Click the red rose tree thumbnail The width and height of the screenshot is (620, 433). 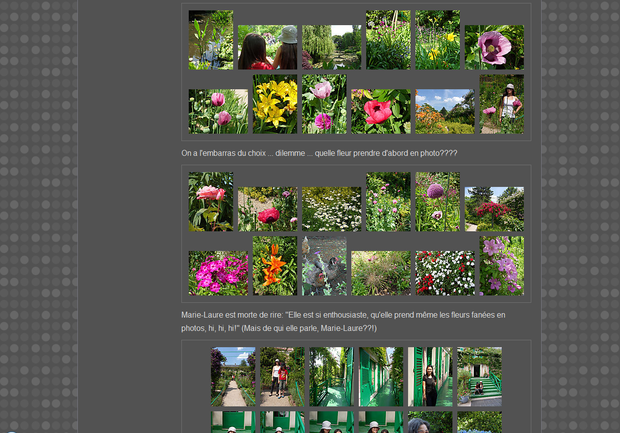(x=494, y=209)
